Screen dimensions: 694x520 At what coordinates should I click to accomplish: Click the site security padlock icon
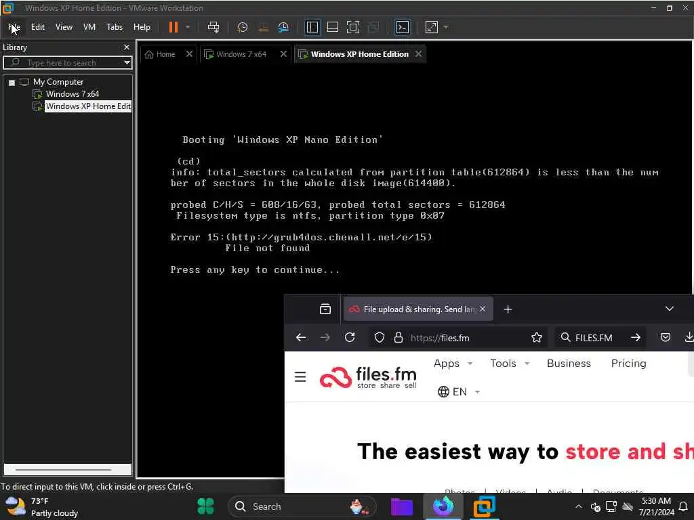click(399, 338)
